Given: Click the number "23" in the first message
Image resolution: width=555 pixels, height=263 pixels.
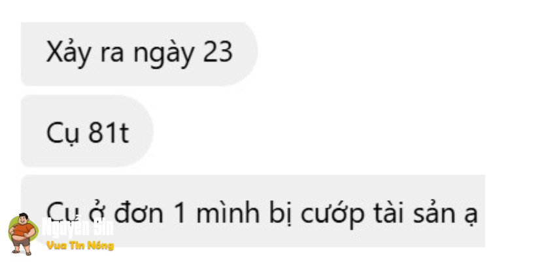Looking at the screenshot, I should 218,53.
